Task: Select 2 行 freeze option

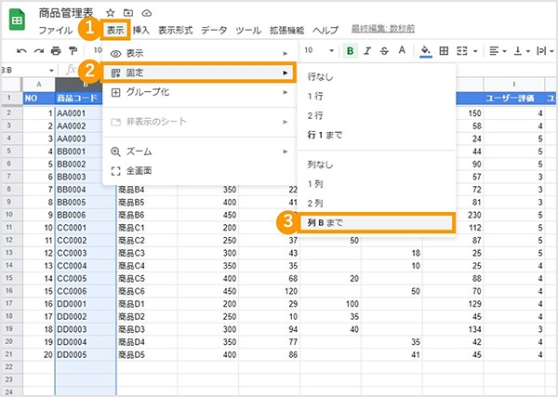Action: coord(377,115)
